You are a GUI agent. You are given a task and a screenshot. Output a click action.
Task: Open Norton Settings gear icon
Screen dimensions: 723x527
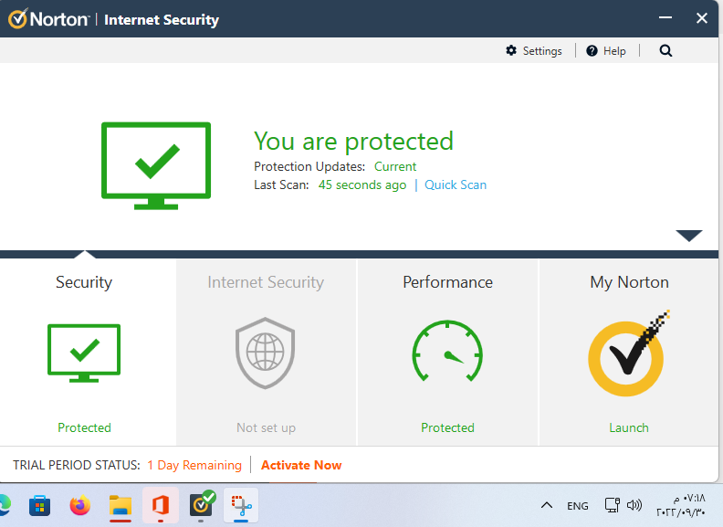pyautogui.click(x=511, y=50)
